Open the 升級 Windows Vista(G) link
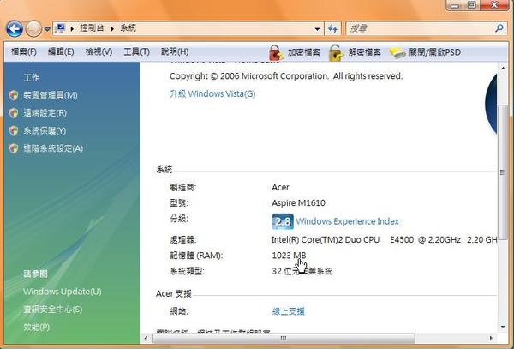Screen dimensions: 514x349 coord(212,93)
